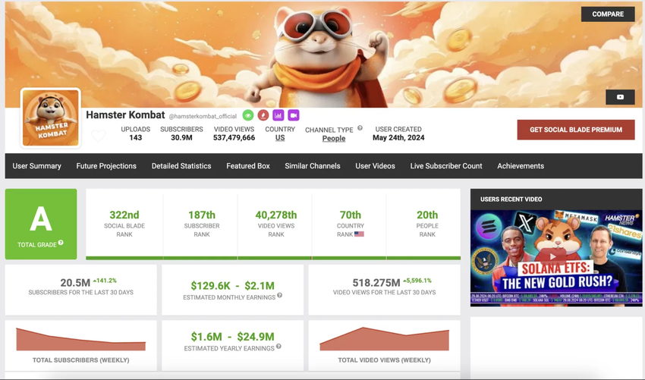645x380 pixels.
Task: Click the purple video camera badge icon
Action: (294, 115)
